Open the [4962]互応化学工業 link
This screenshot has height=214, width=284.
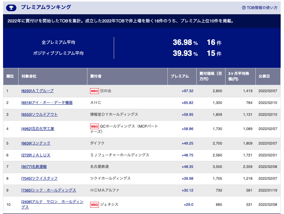(x=38, y=129)
